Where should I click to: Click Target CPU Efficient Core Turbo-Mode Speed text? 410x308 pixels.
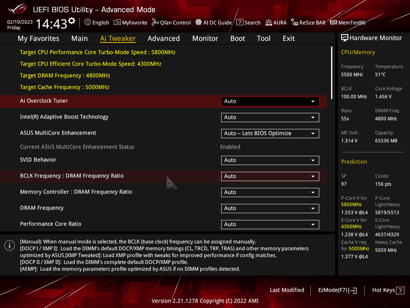click(91, 64)
